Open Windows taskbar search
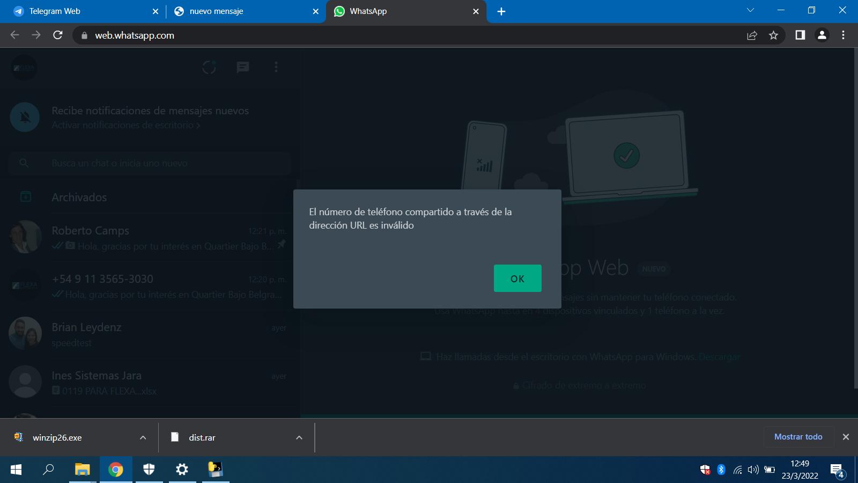The width and height of the screenshot is (858, 483). pyautogui.click(x=49, y=470)
